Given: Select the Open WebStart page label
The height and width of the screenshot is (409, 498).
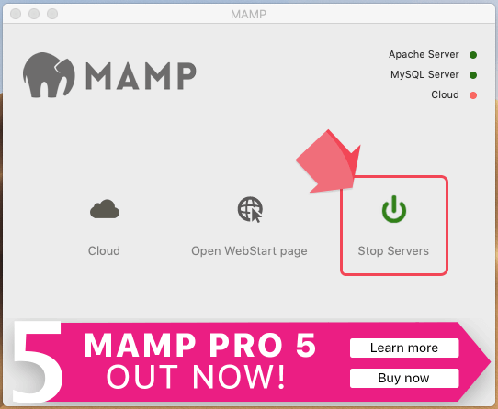Looking at the screenshot, I should pyautogui.click(x=249, y=250).
